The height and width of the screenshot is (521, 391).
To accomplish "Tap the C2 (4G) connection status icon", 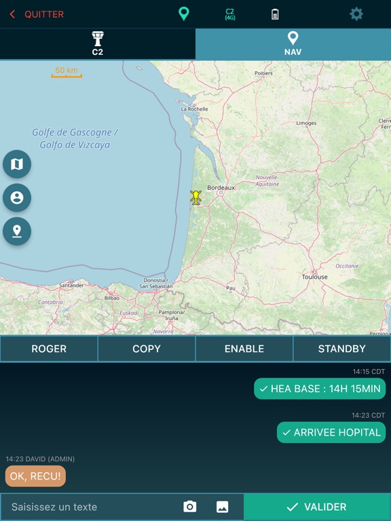I will [229, 14].
